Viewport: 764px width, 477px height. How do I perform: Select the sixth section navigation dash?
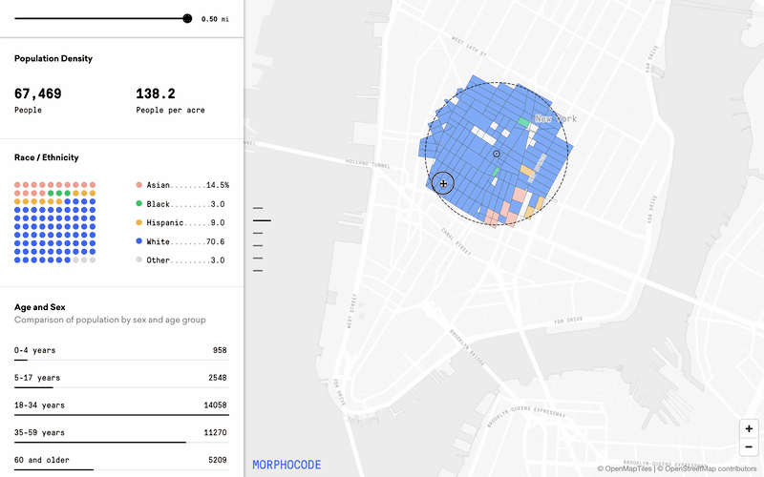258,271
